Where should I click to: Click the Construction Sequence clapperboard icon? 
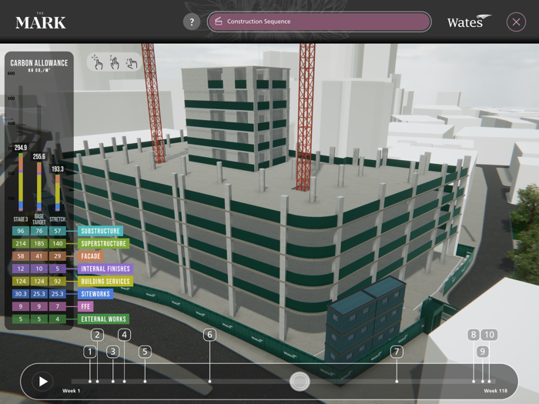coord(218,22)
